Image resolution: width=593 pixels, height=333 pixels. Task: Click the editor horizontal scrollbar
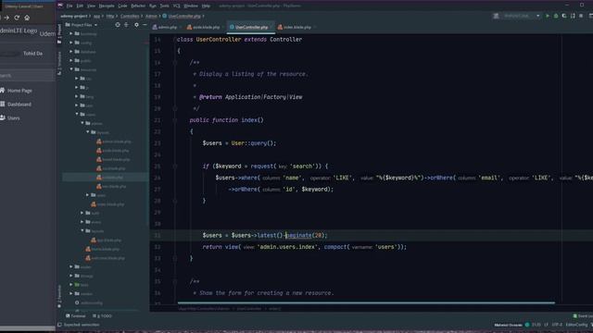366,302
